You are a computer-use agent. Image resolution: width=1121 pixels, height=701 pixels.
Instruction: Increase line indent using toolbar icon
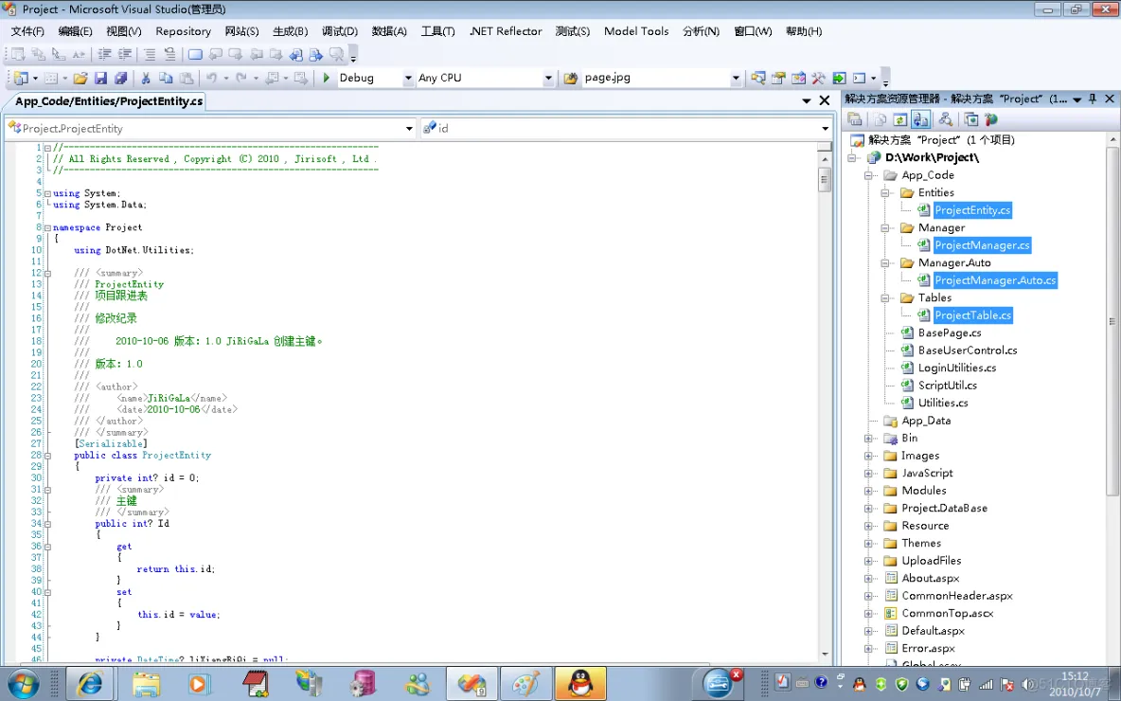point(124,54)
